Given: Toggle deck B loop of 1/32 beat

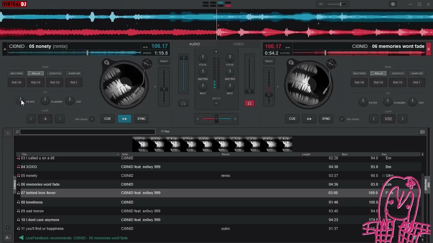Looking at the screenshot, I should pyautogui.click(x=388, y=119).
